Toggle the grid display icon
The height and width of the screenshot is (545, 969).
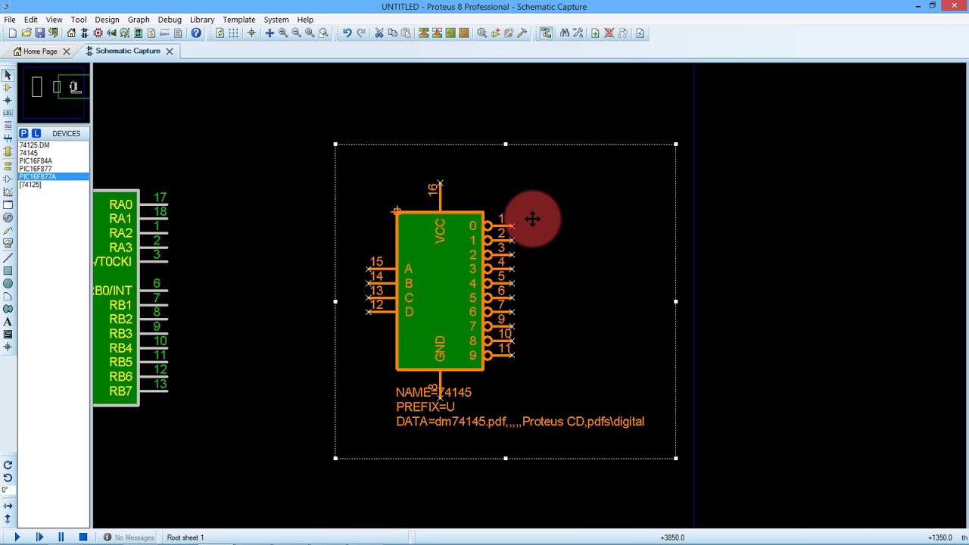tap(233, 33)
